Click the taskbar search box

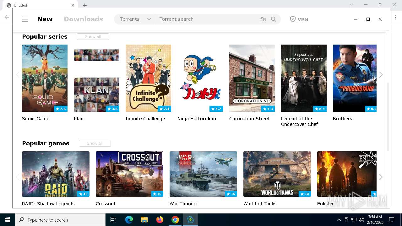pos(60,220)
